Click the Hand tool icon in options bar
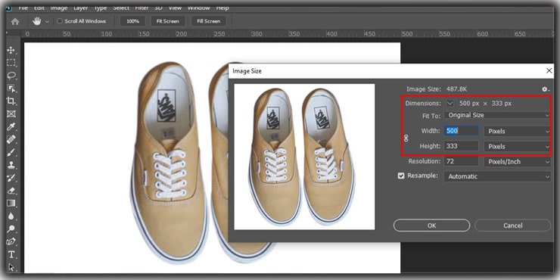Image resolution: width=560 pixels, height=280 pixels. [x=37, y=21]
